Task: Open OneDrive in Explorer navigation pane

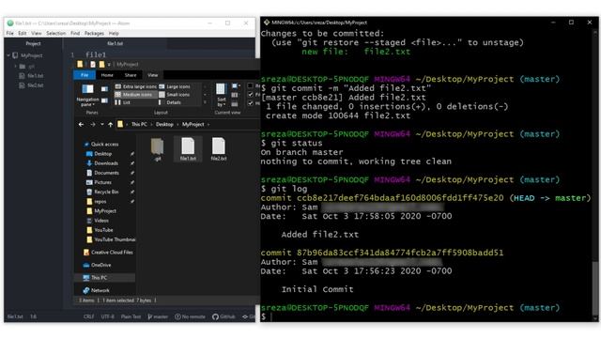Action: click(98, 265)
